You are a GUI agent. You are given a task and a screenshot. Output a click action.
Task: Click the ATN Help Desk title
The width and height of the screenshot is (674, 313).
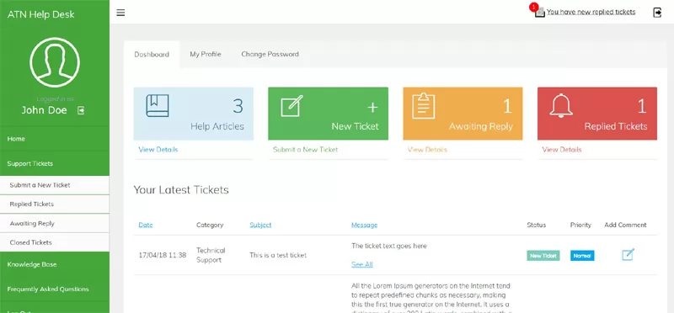pyautogui.click(x=40, y=14)
